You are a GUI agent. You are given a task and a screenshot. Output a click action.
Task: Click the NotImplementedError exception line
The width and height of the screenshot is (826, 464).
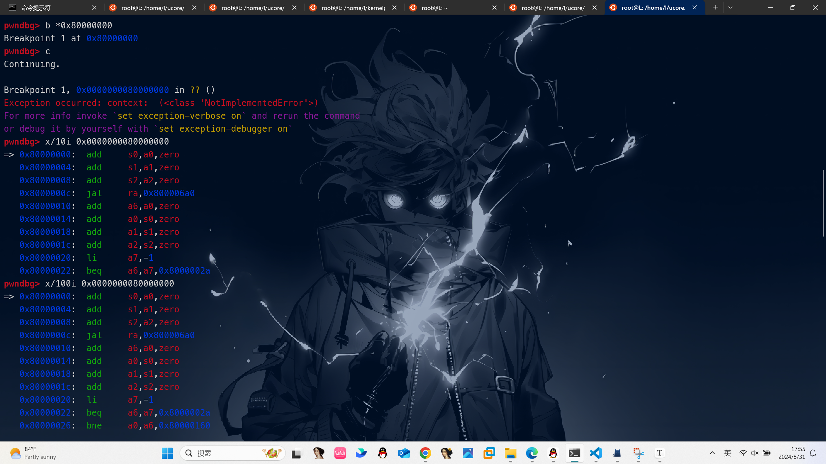click(x=161, y=103)
